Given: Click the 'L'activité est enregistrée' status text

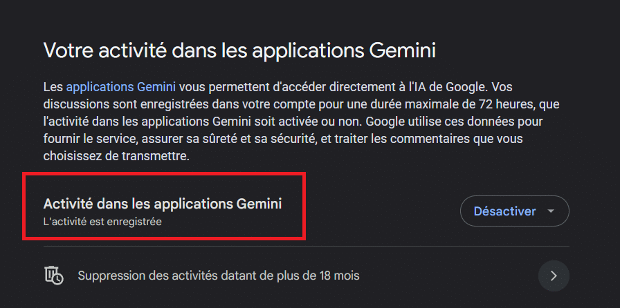Looking at the screenshot, I should tap(102, 222).
